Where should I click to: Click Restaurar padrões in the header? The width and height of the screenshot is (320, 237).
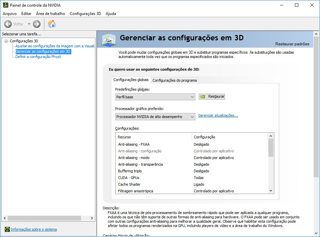(x=292, y=44)
